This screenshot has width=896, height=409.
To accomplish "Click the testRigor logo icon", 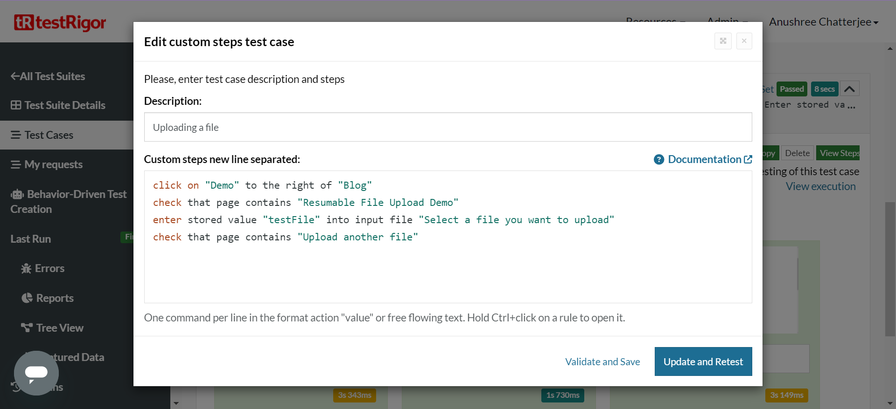I will coord(24,22).
